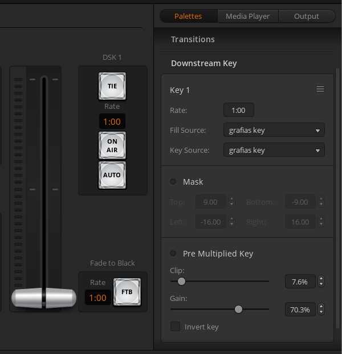Click the transition fader bar handle
The width and height of the screenshot is (342, 354).
pyautogui.click(x=44, y=298)
